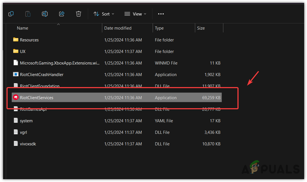Select the vivoxsdk file name
This screenshot has width=307, height=182.
(28, 144)
